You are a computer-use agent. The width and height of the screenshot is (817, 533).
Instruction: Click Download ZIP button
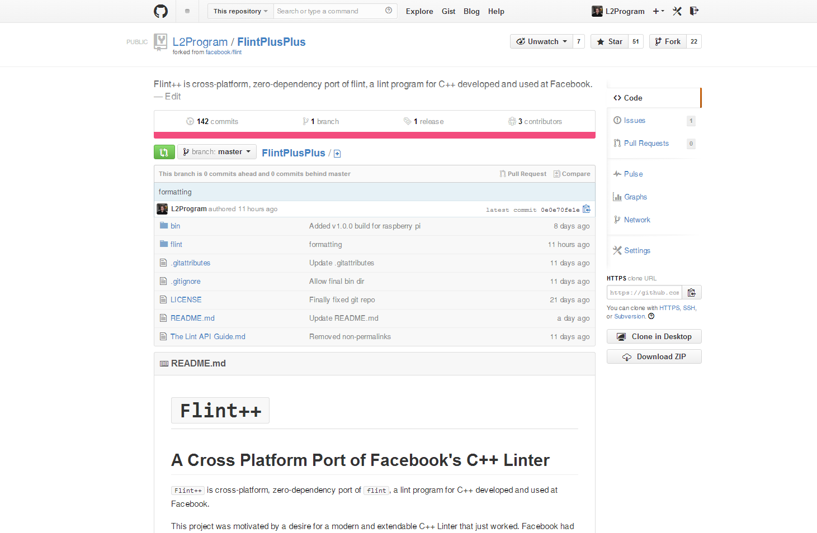654,356
